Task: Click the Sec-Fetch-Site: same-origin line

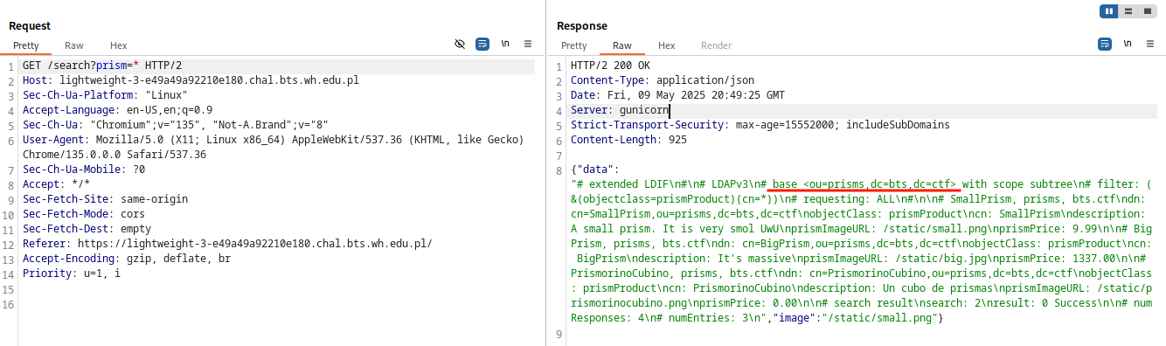Action: (105, 199)
